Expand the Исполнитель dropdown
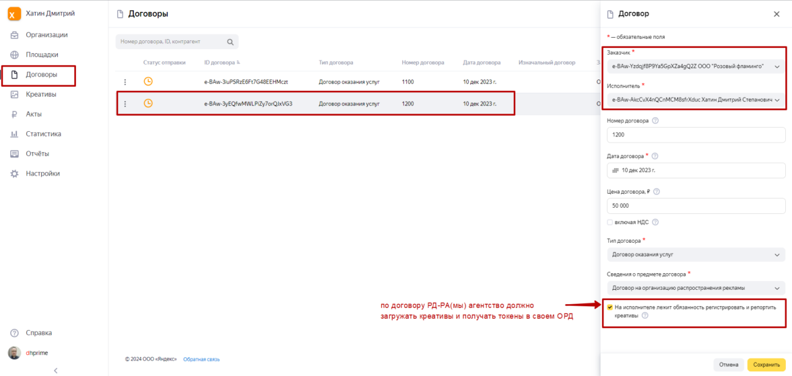792x376 pixels. click(x=778, y=100)
